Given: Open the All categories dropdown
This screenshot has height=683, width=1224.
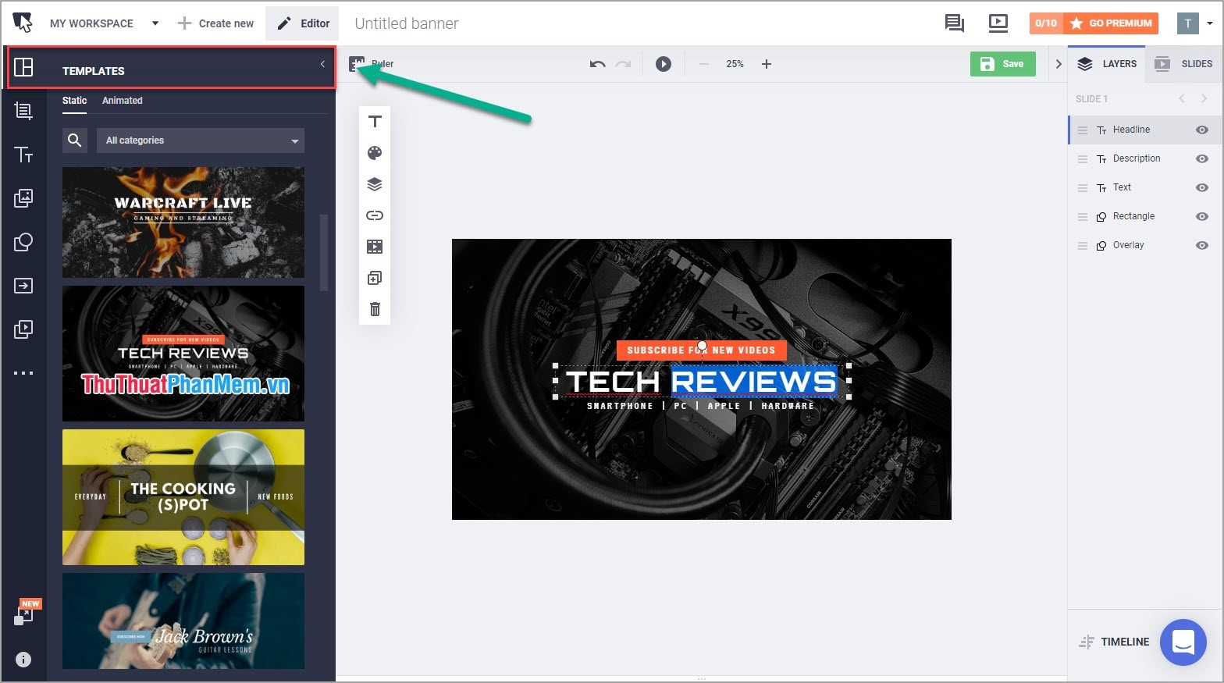Looking at the screenshot, I should click(x=201, y=141).
